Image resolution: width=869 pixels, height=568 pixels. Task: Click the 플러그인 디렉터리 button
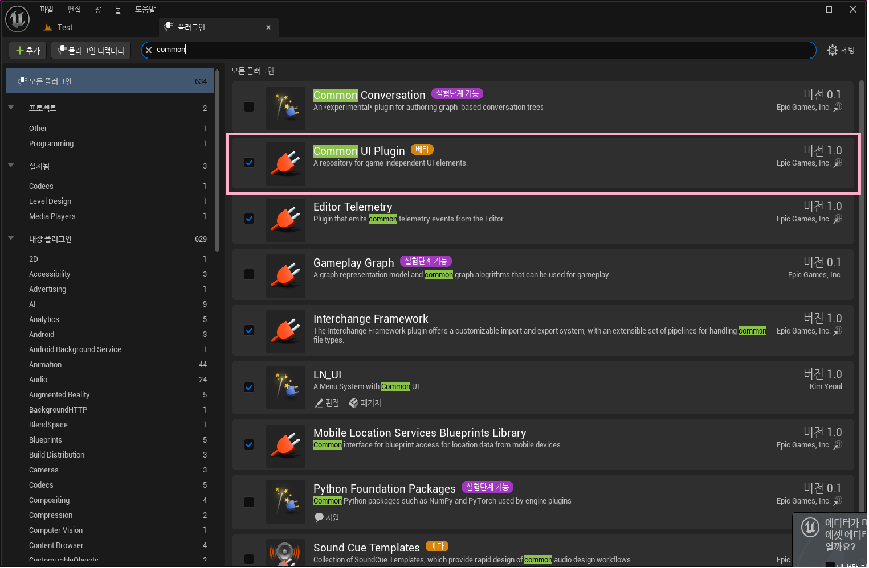click(91, 50)
